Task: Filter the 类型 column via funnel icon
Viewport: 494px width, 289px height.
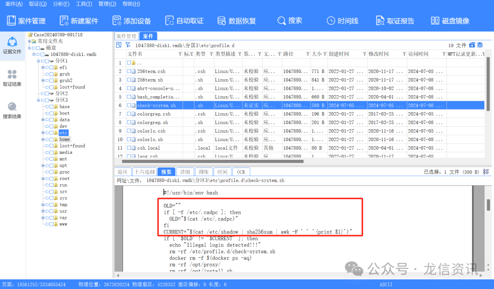Action: [211, 54]
